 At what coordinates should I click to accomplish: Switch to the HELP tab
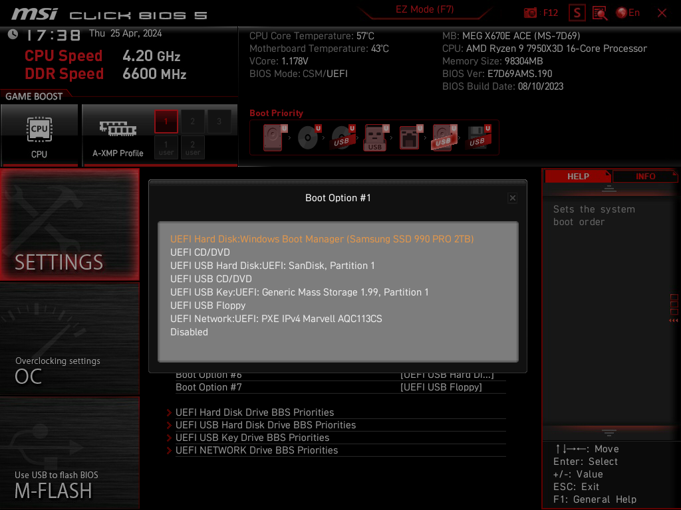[578, 177]
